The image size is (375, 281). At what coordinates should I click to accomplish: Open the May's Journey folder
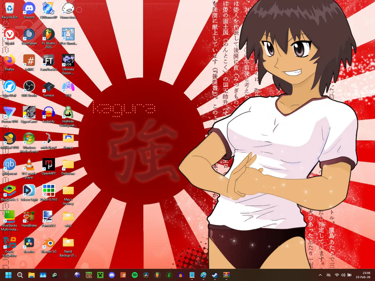point(68,195)
